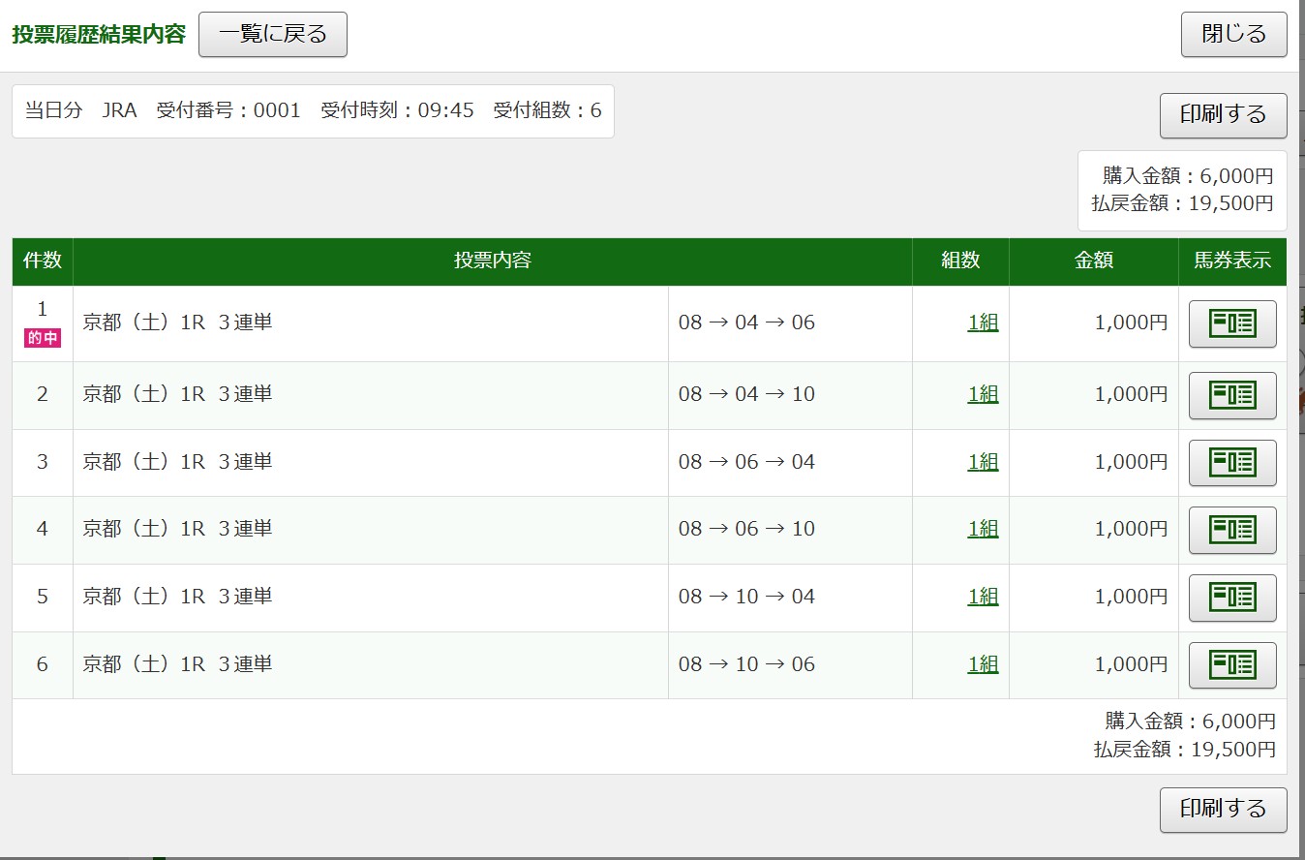Show betting ticket for row 5 (08→10→04)
Screen dimensions: 1305x860
1231,597
